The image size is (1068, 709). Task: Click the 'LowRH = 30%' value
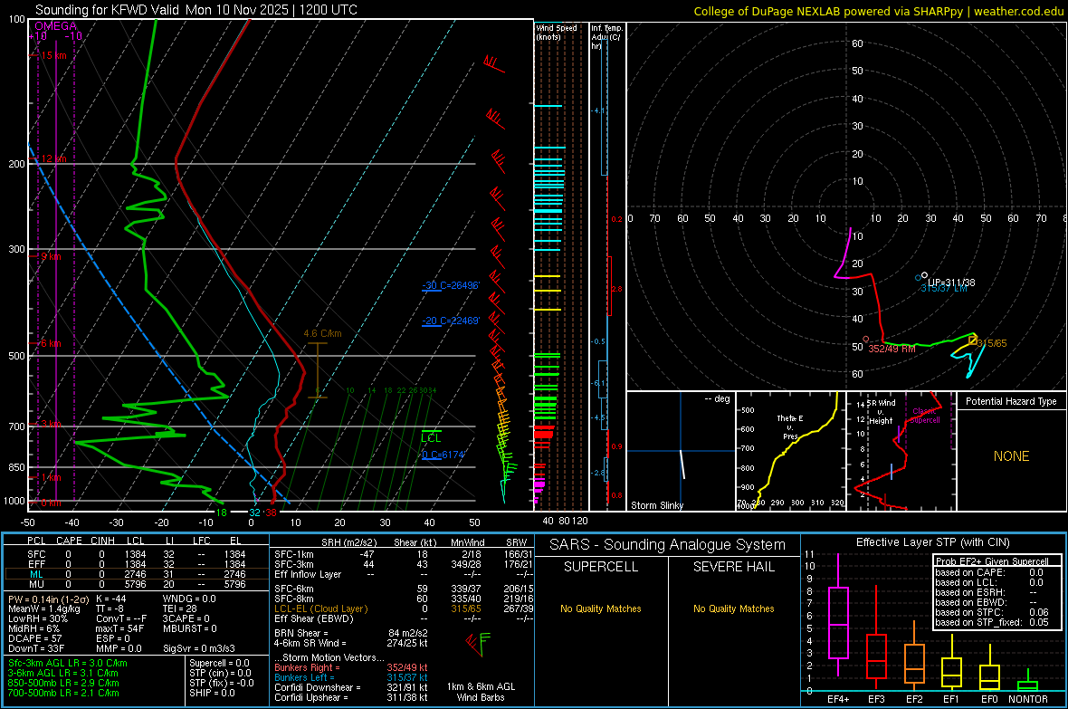pos(38,618)
